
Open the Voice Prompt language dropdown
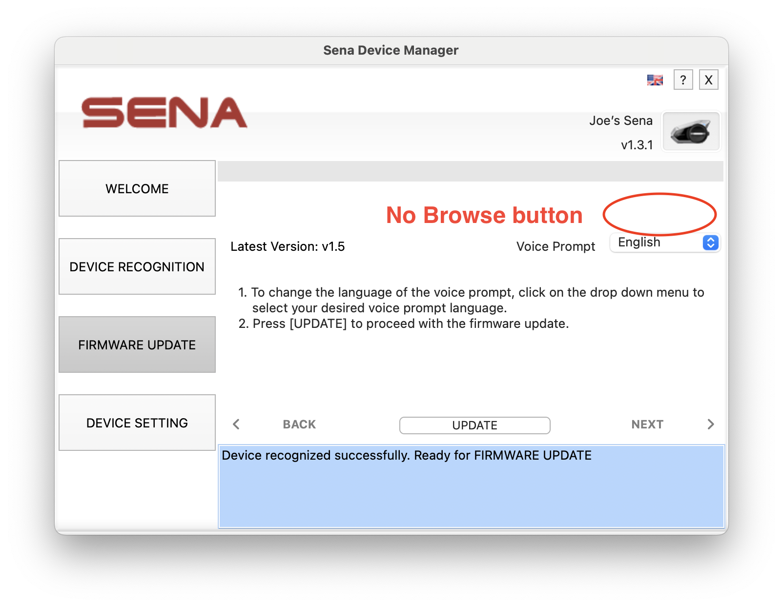[665, 243]
